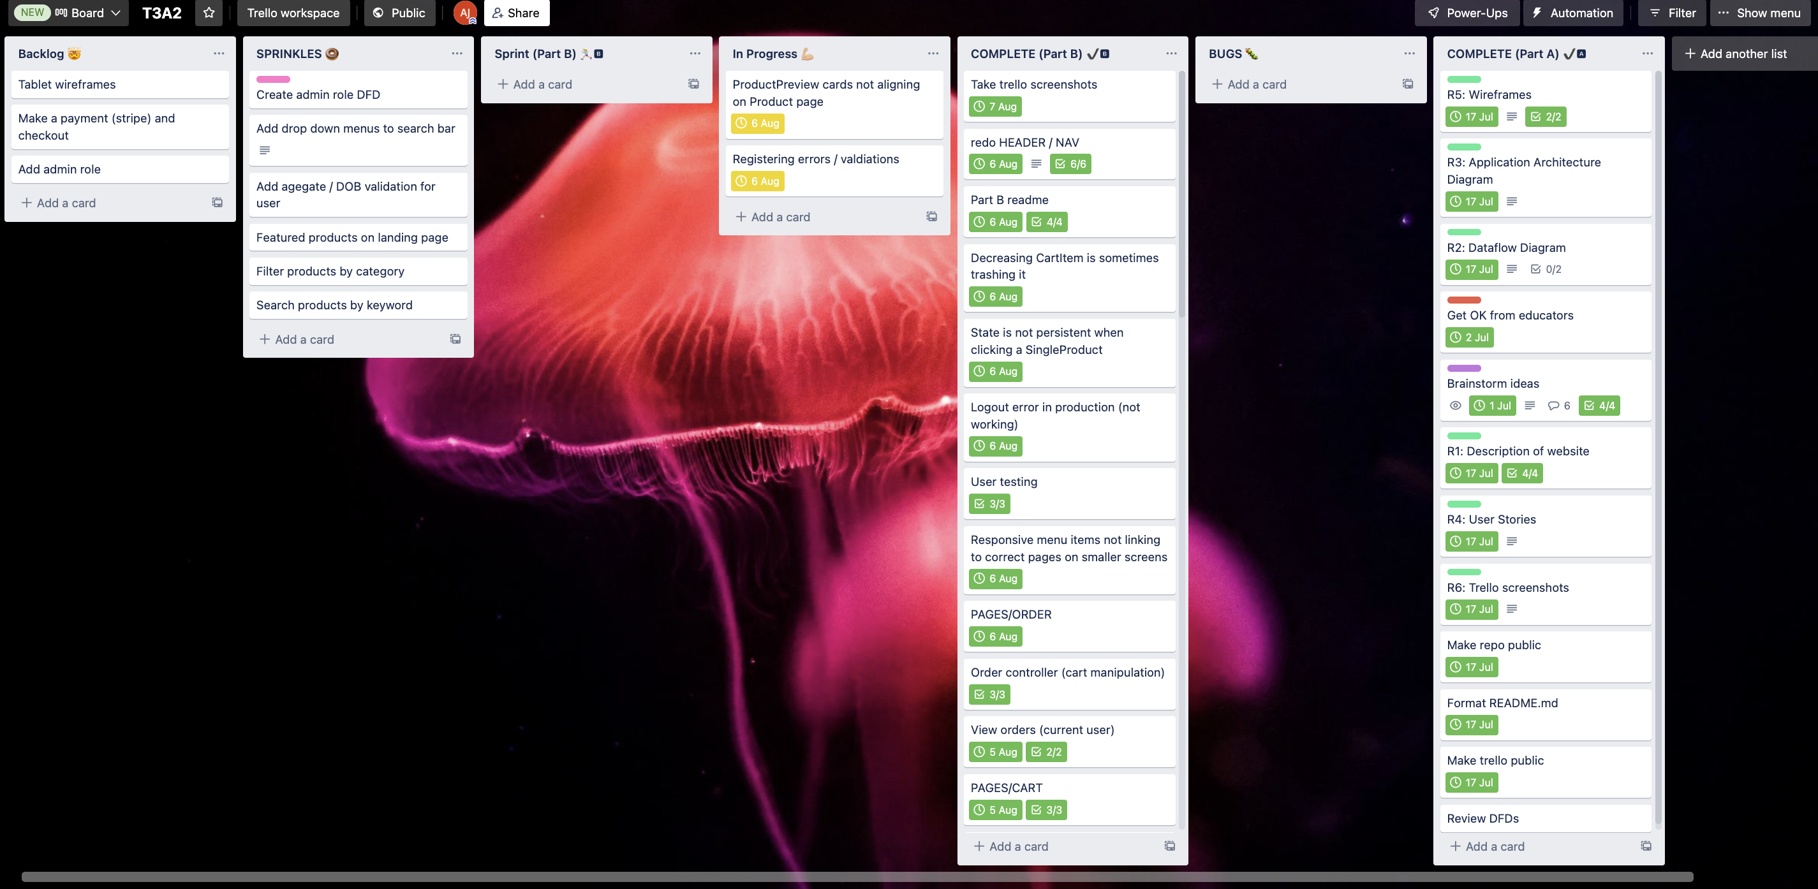Click watch eye icon on Brainstorm ideas
Screen dimensions: 1818x889
[1454, 406]
